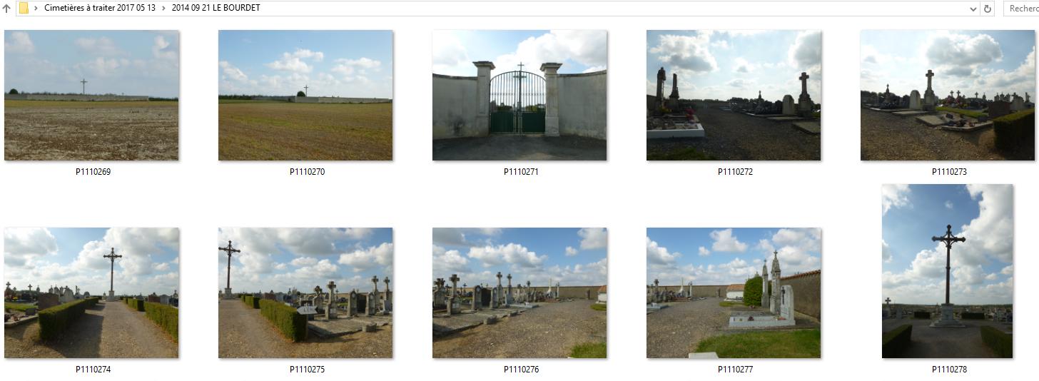Screen dimensions: 1039x381
Task: Select photo thumbnail P1110272
Action: (x=734, y=95)
